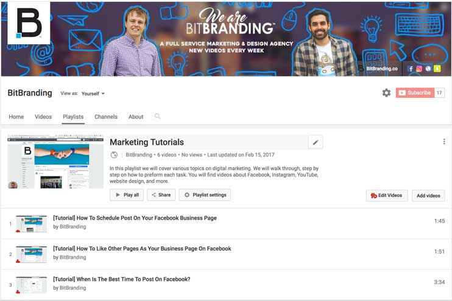Open the About tab
The image size is (452, 301).
point(136,117)
